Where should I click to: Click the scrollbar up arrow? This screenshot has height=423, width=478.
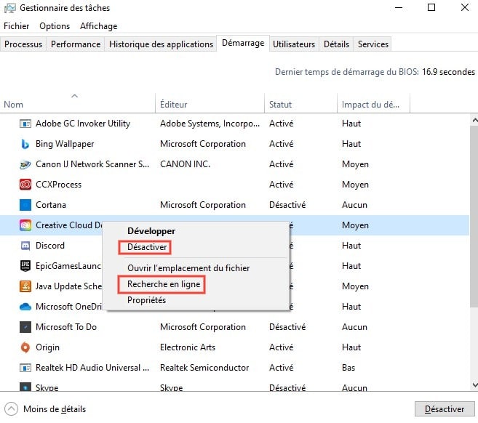pyautogui.click(x=474, y=121)
